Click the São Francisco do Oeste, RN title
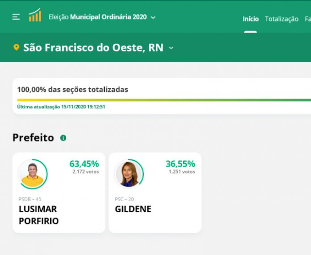 click(93, 48)
